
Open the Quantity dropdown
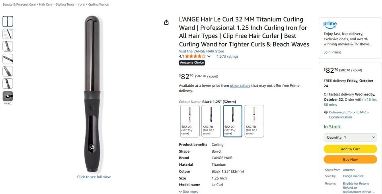(x=350, y=137)
